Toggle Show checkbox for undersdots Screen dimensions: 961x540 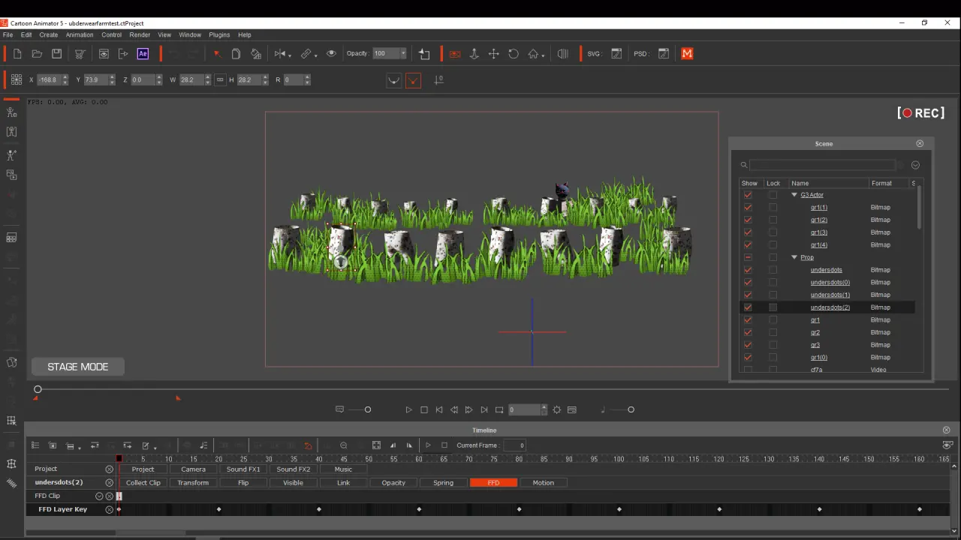pos(748,270)
